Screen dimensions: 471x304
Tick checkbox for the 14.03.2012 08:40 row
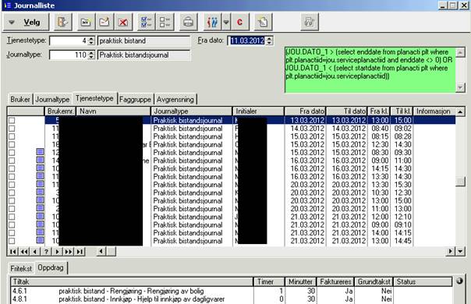[x=12, y=129]
